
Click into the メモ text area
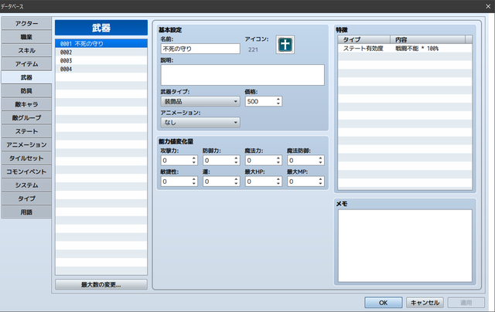[405, 246]
